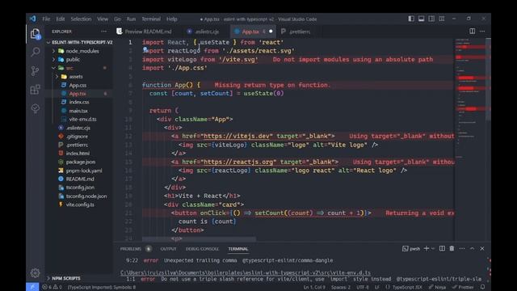This screenshot has height=291, width=517.
Task: Open .gitignore in the file tree
Action: tap(78, 137)
